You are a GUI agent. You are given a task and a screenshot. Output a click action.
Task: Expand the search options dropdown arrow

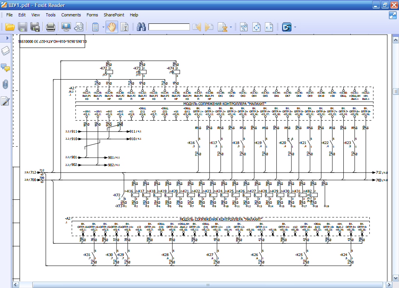[x=231, y=27]
